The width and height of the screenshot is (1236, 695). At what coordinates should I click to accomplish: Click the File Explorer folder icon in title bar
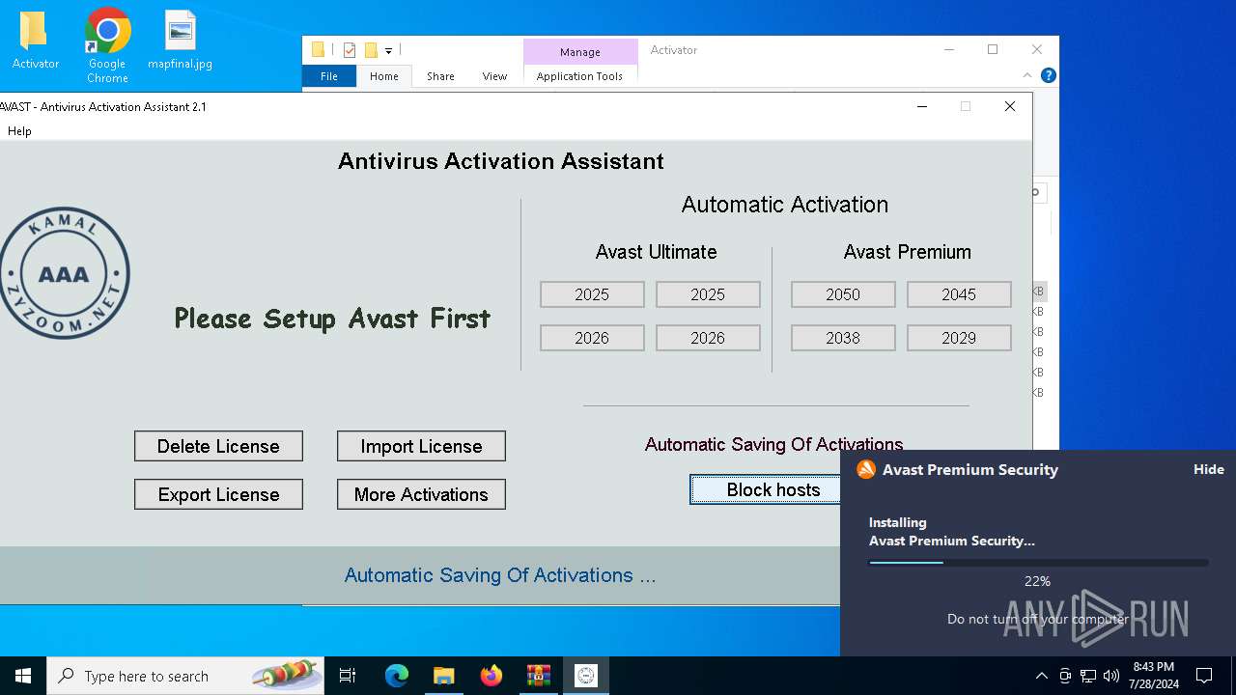click(318, 50)
